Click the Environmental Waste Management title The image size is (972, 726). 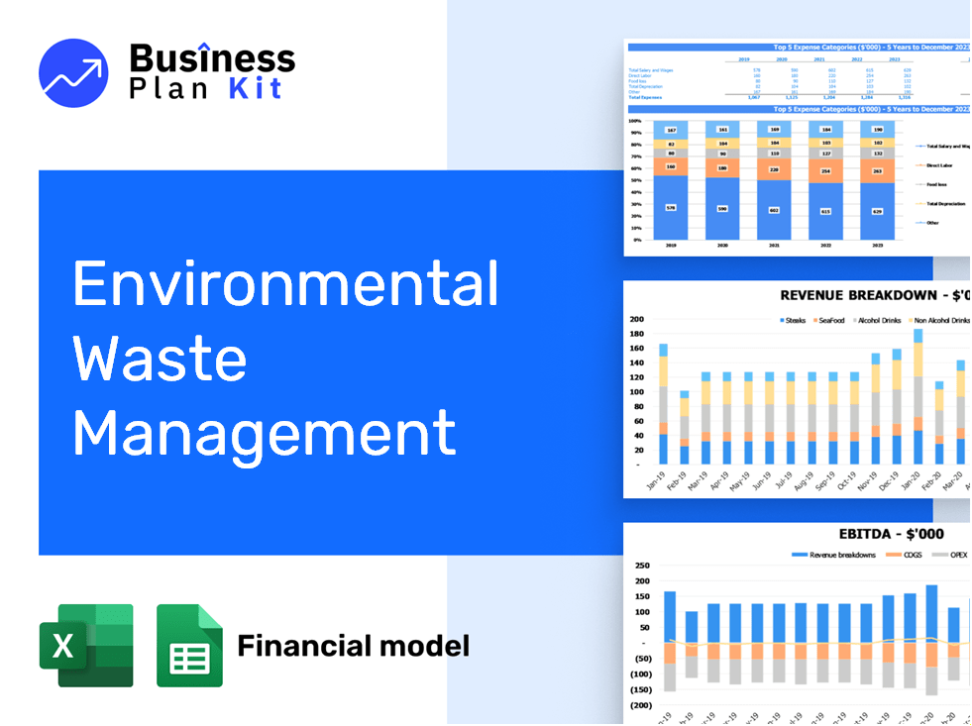pos(265,358)
